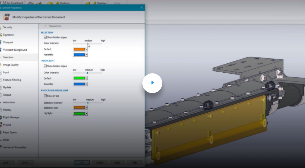Viewport: 305px width, 168px height.
Task: Open the History settings page
Action: [x=7, y=110]
